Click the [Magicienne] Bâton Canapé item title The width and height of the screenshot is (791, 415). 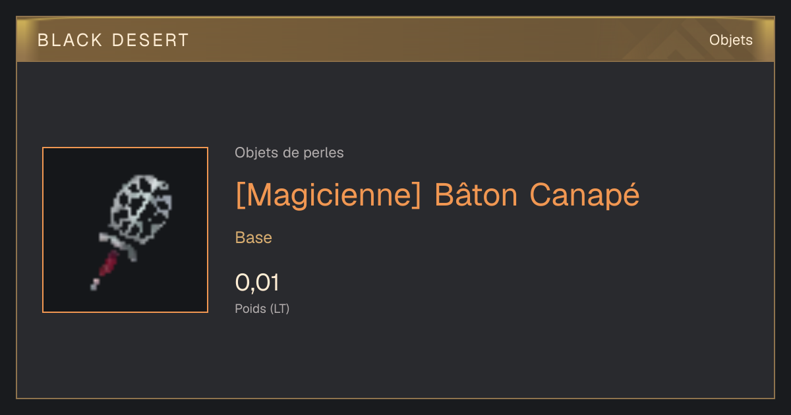437,194
